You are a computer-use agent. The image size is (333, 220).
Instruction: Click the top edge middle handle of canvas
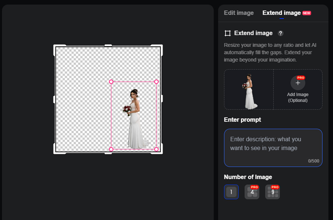tap(108, 45)
